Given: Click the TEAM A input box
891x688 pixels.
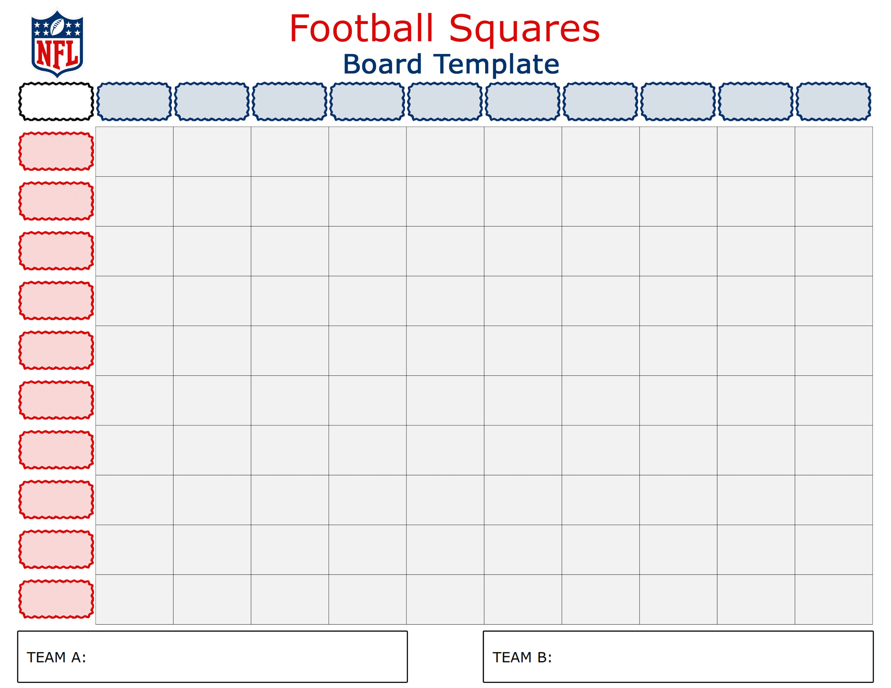Looking at the screenshot, I should pos(212,657).
